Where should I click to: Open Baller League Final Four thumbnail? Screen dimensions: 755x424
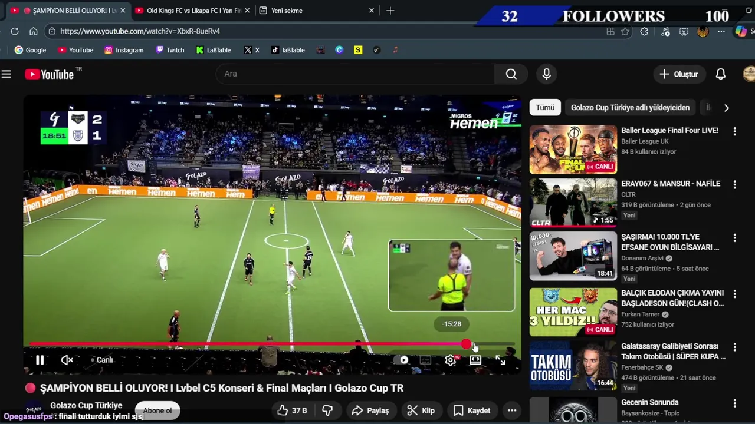coord(573,150)
